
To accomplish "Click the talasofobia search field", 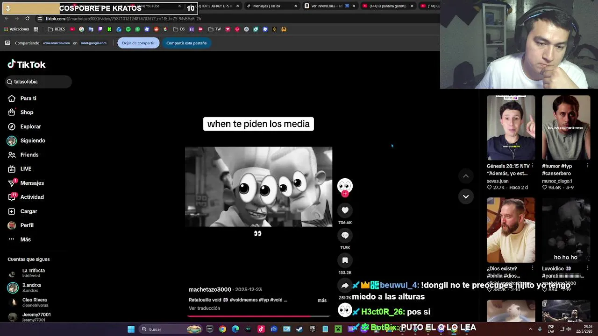I will tap(38, 82).
